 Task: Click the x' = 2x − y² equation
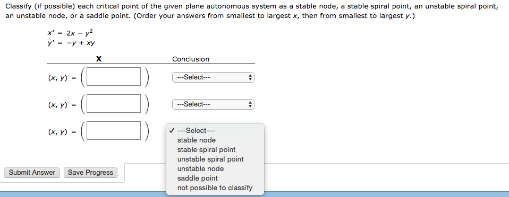(71, 33)
